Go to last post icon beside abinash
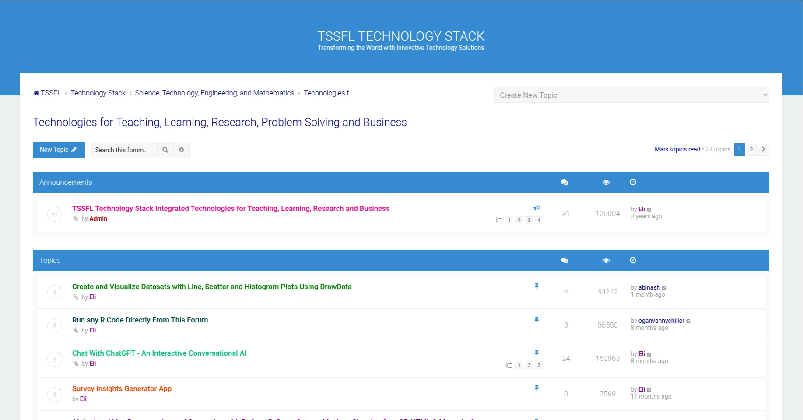Screen dimensions: 803x420 664,288
